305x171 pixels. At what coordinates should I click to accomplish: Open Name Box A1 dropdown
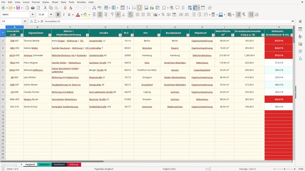click(25, 22)
